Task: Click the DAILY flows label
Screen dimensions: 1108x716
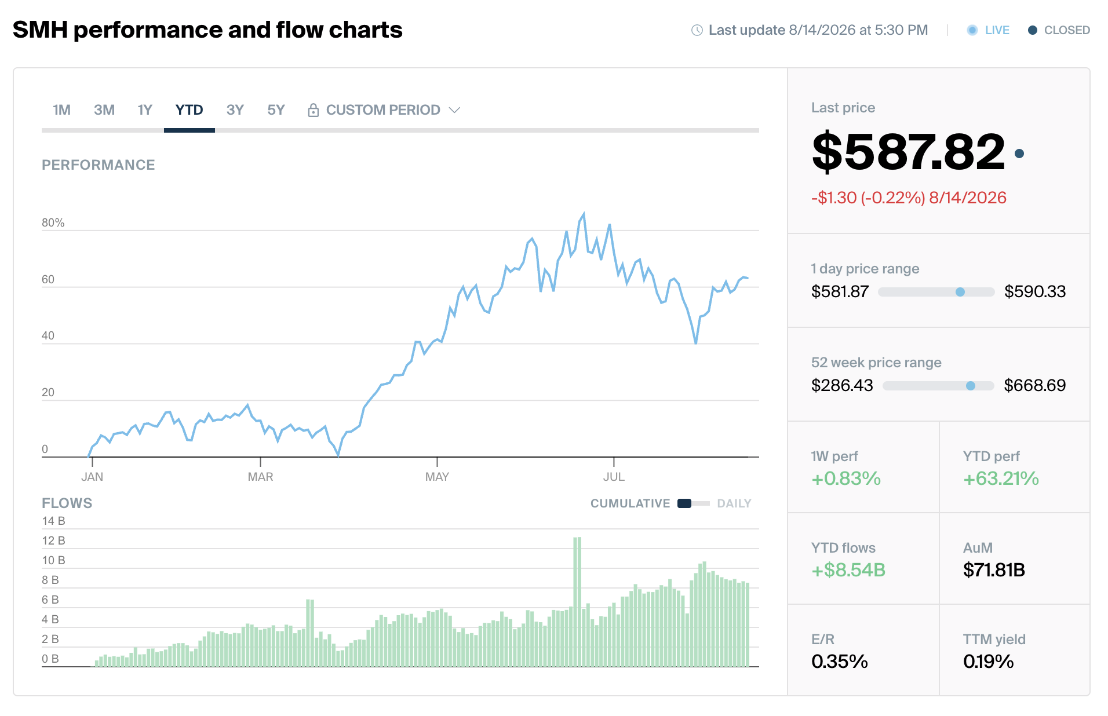Action: point(734,503)
